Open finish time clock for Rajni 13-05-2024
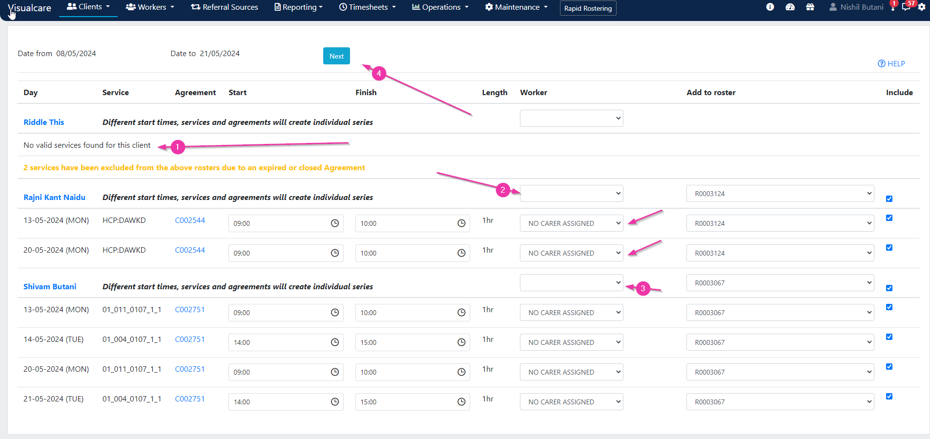This screenshot has width=930, height=439. click(x=461, y=223)
